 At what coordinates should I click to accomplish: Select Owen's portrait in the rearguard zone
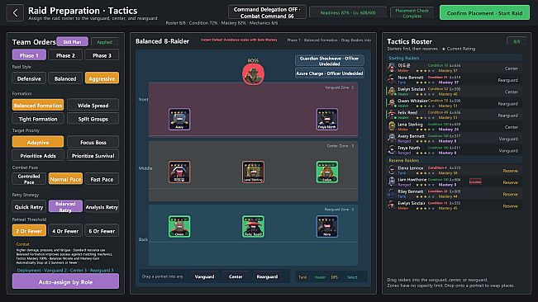(179, 226)
